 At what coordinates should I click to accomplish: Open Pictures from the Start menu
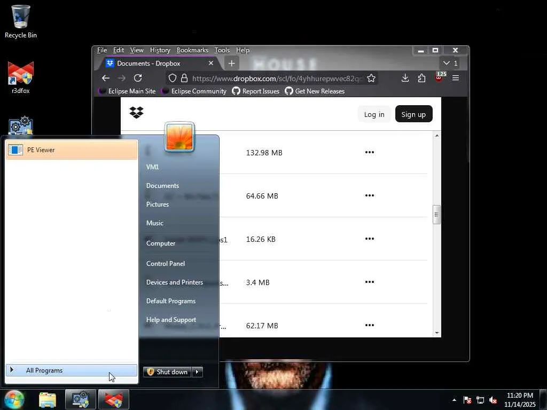click(x=158, y=204)
